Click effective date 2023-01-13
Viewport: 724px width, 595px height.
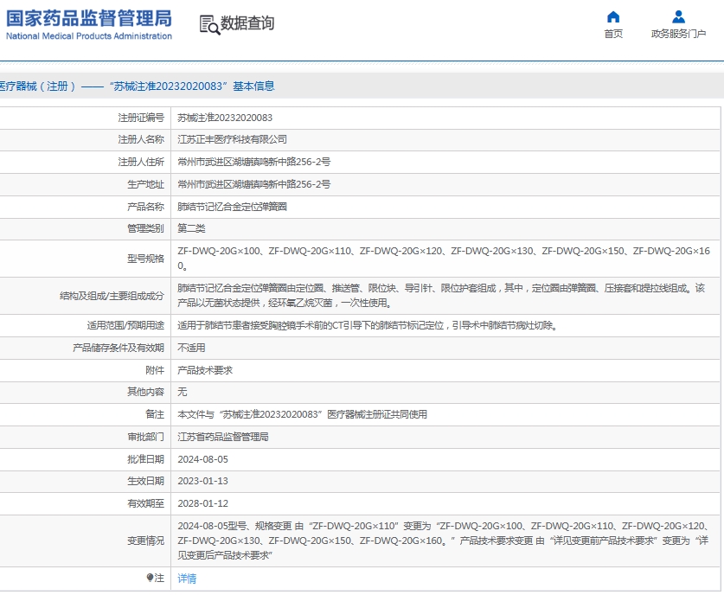click(202, 482)
